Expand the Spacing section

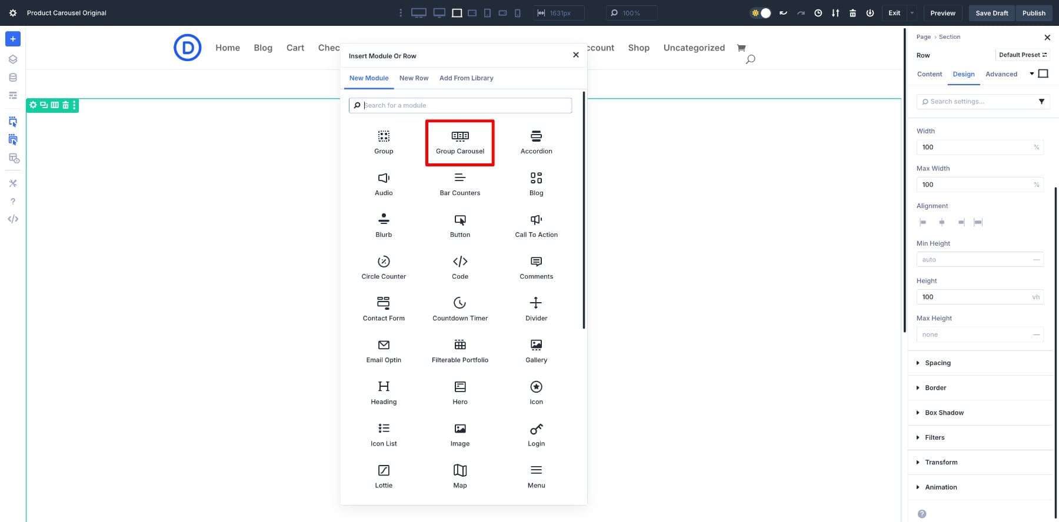(x=980, y=363)
